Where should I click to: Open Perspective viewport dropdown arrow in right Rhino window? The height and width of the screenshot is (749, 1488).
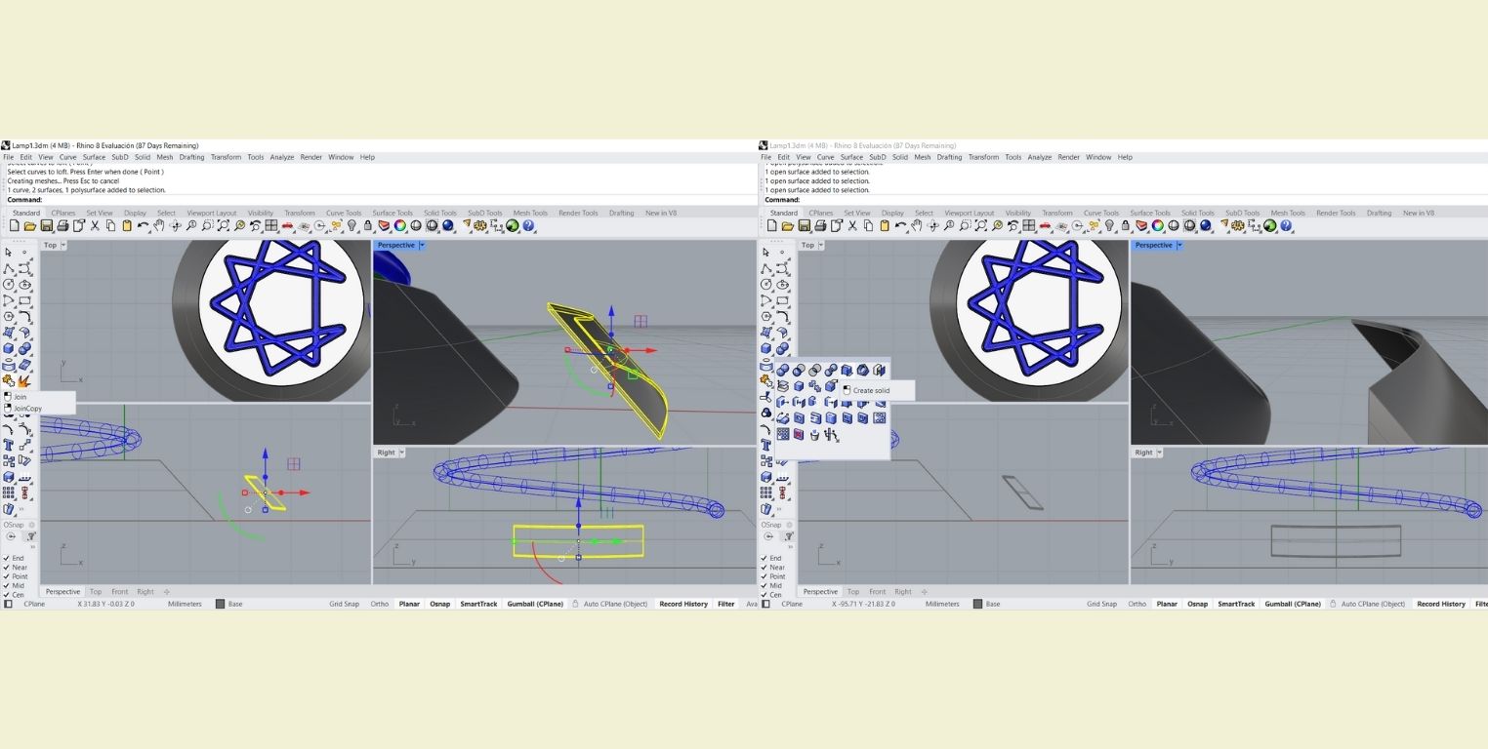[x=1179, y=245]
